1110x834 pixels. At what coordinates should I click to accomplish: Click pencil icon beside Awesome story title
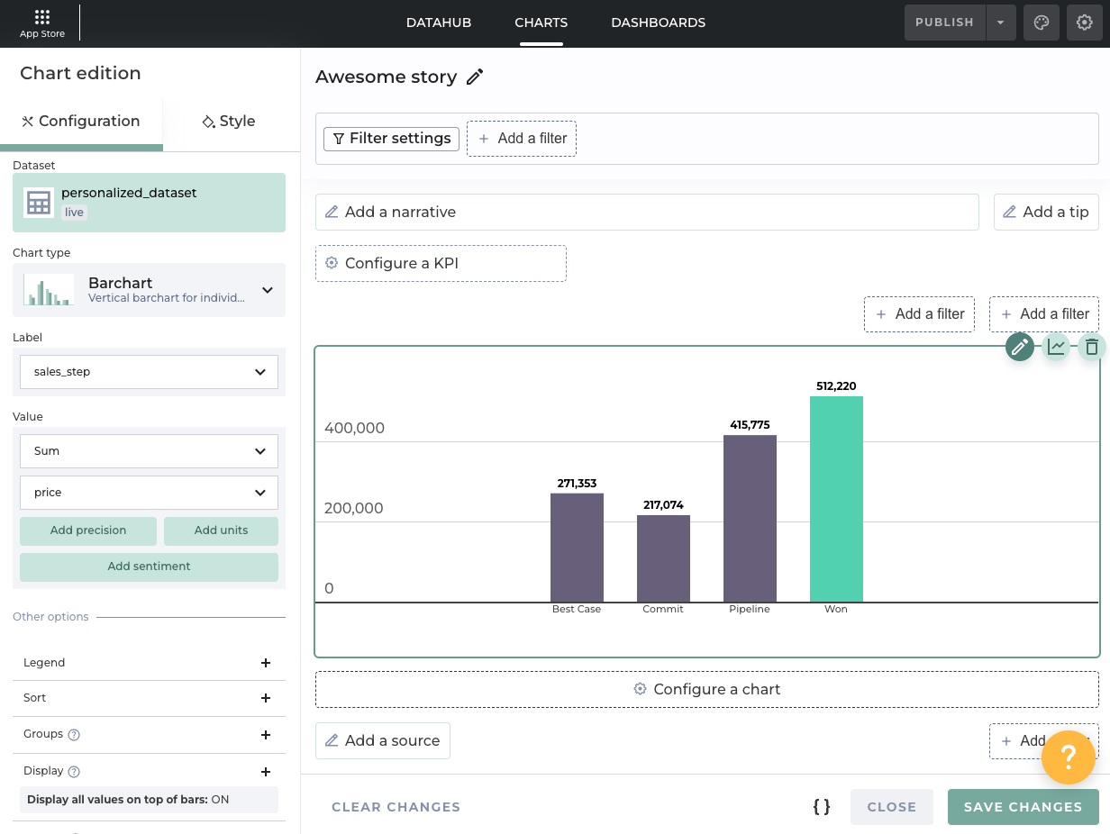[x=475, y=77]
